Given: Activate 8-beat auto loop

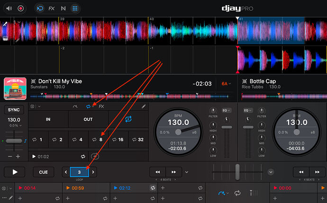Looking at the screenshot, I should tap(98, 140).
